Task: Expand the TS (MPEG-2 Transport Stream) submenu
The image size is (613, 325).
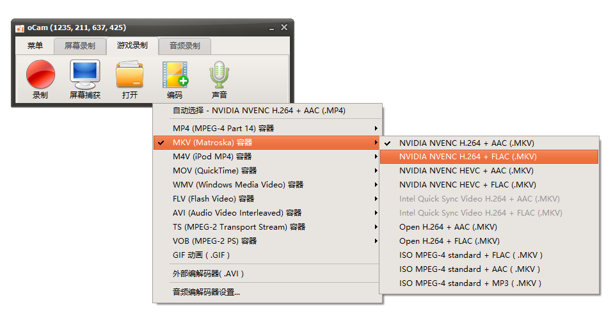Action: [267, 227]
